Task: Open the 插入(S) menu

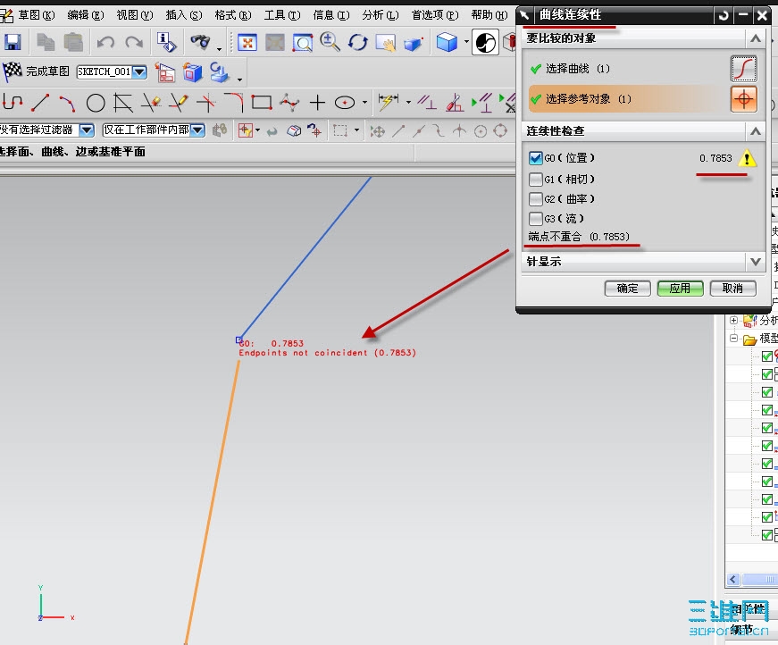Action: [184, 15]
